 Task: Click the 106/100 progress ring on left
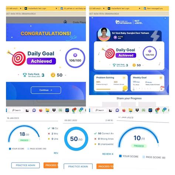75,58
